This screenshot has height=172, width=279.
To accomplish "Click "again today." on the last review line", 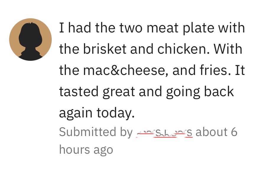I will pyautogui.click(x=97, y=113).
